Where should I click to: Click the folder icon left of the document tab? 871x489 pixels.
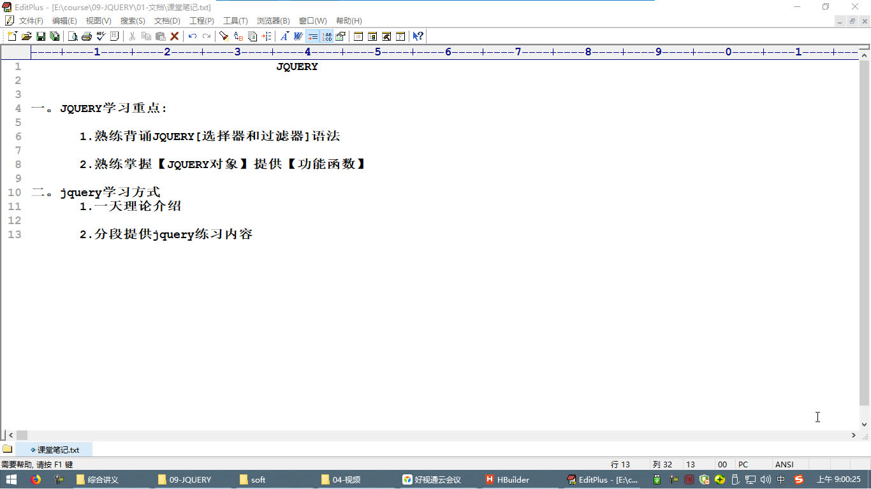(7, 449)
